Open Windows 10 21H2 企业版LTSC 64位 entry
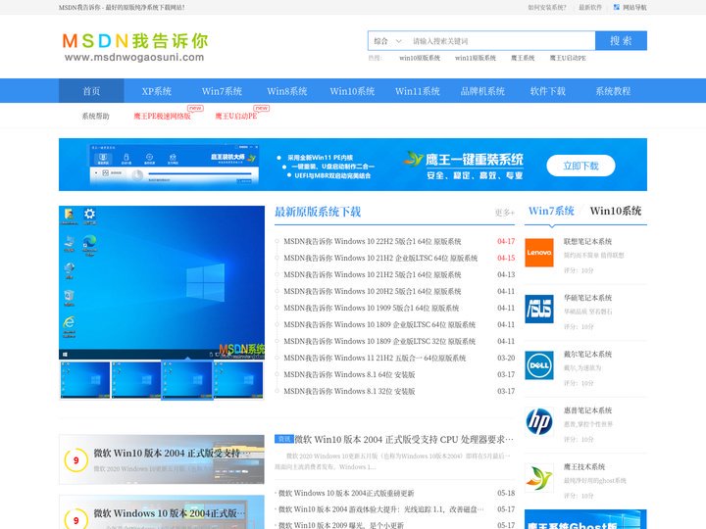706x529 pixels. [x=380, y=259]
